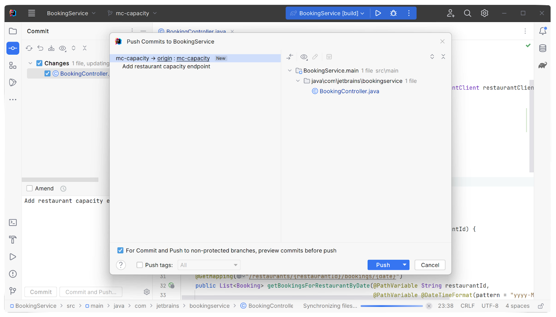
Task: Click the Synchronizing files progress bar
Action: point(391,306)
